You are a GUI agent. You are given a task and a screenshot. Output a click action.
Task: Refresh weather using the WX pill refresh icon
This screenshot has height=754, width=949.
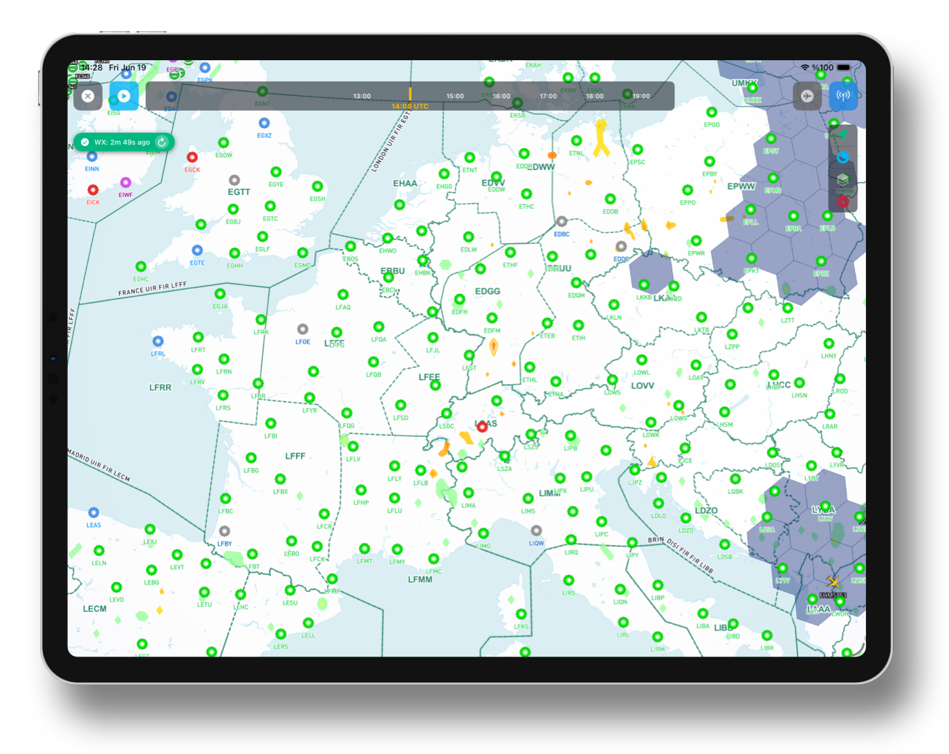[162, 142]
